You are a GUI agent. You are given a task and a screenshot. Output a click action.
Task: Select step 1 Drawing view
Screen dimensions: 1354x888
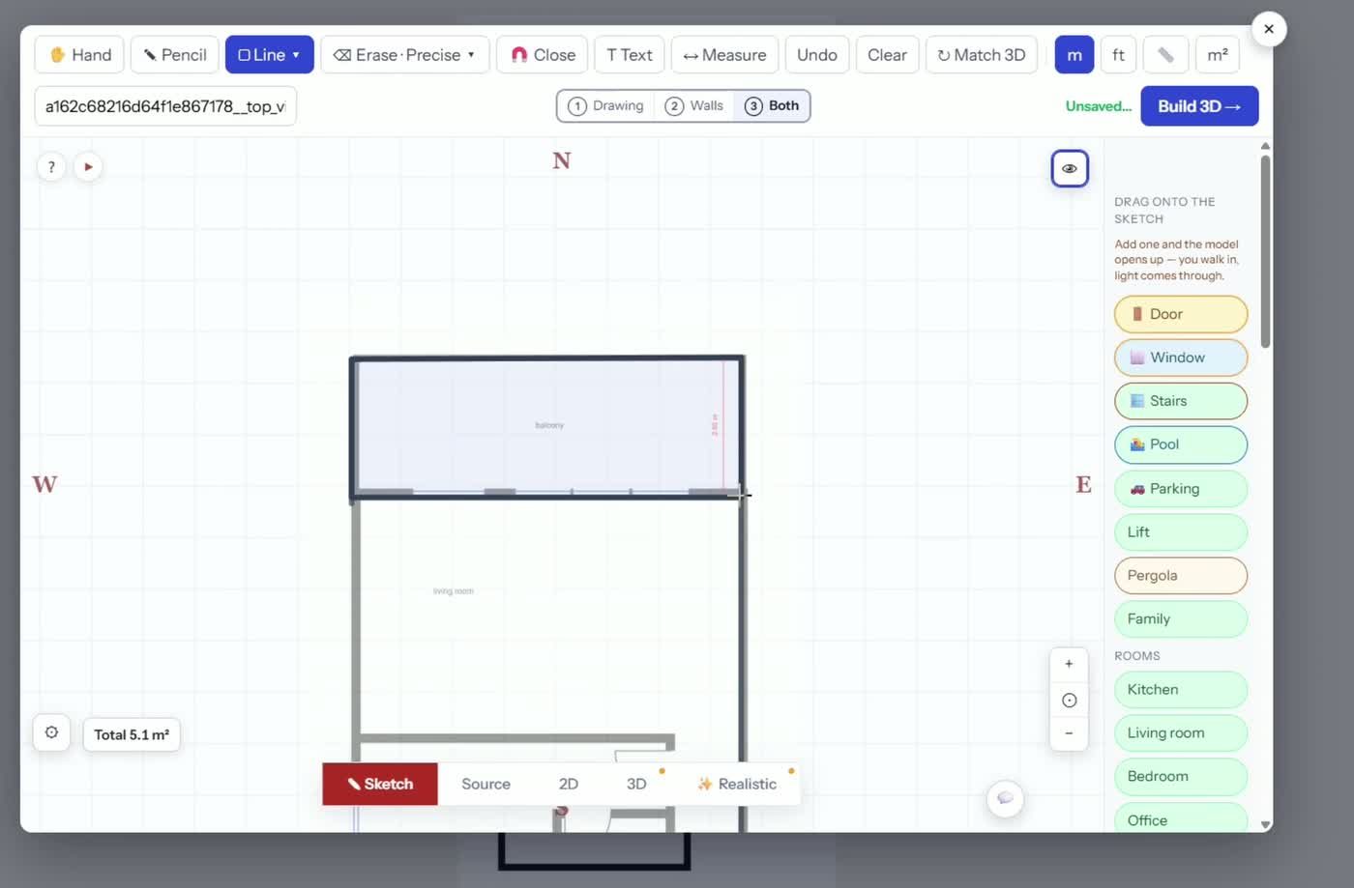point(606,106)
